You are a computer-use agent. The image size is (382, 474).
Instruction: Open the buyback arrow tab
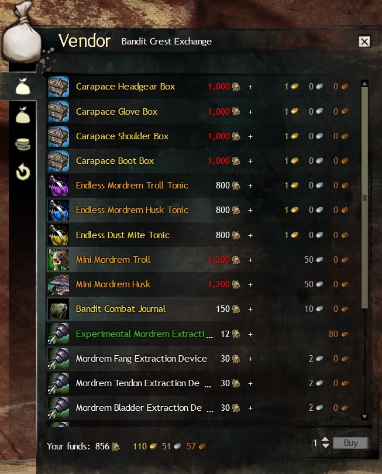pos(23,171)
